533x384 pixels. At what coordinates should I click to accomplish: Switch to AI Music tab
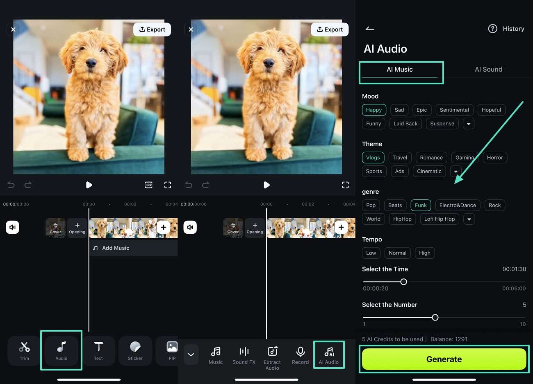click(400, 70)
